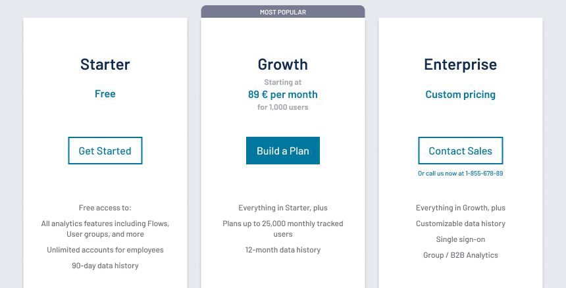
Task: Select the Growth plan heading
Action: [282, 64]
